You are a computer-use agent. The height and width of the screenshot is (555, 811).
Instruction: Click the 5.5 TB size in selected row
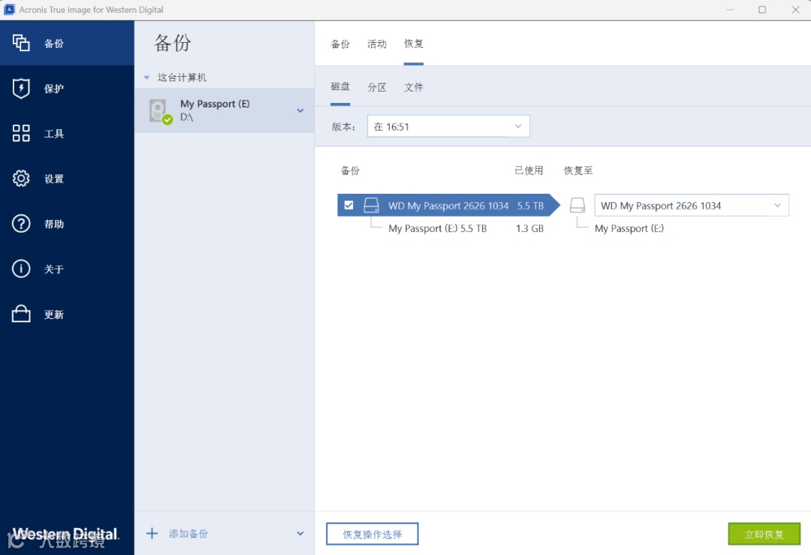(530, 205)
